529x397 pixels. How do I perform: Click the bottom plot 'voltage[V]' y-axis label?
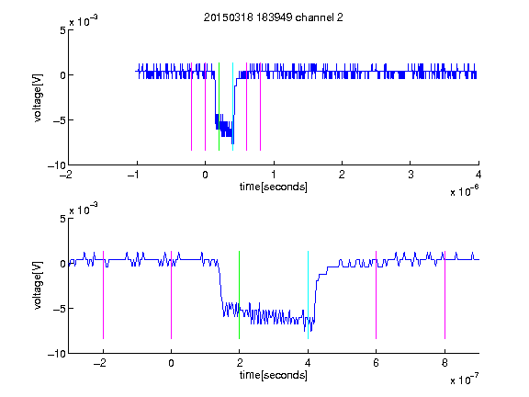click(x=39, y=285)
